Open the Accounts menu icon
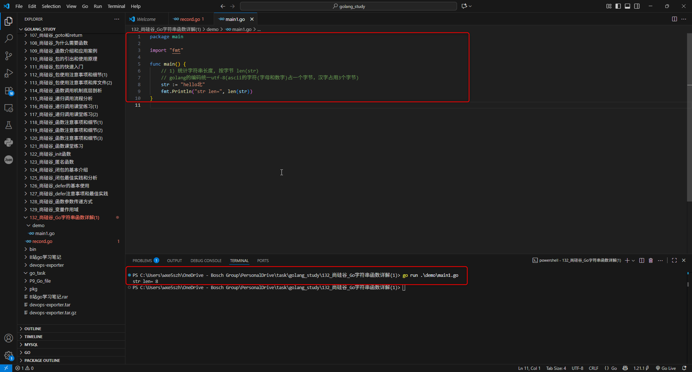The height and width of the screenshot is (372, 692). 9,338
